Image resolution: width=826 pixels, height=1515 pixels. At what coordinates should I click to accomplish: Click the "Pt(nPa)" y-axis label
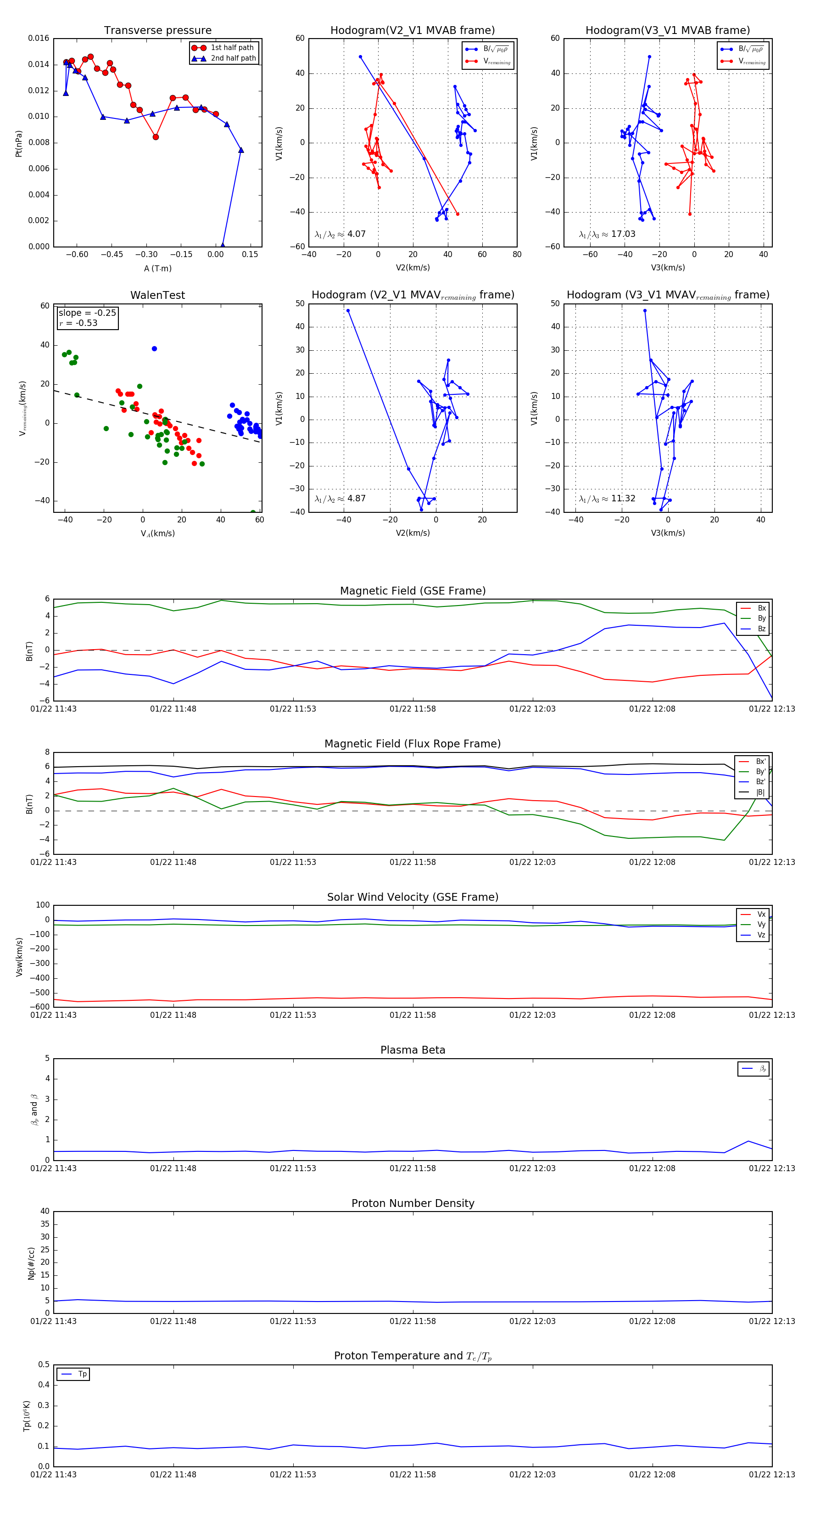19,143
